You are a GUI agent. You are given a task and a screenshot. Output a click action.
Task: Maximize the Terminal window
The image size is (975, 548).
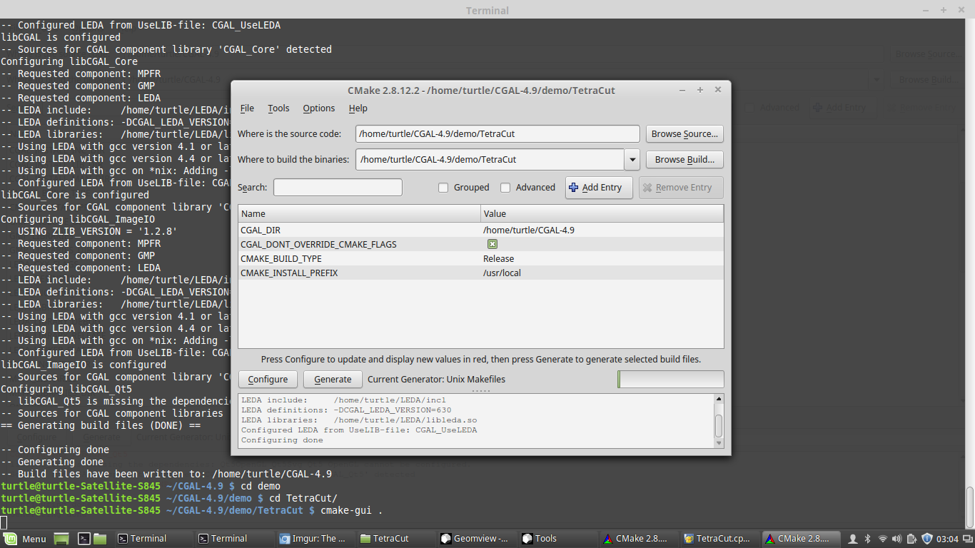944,10
